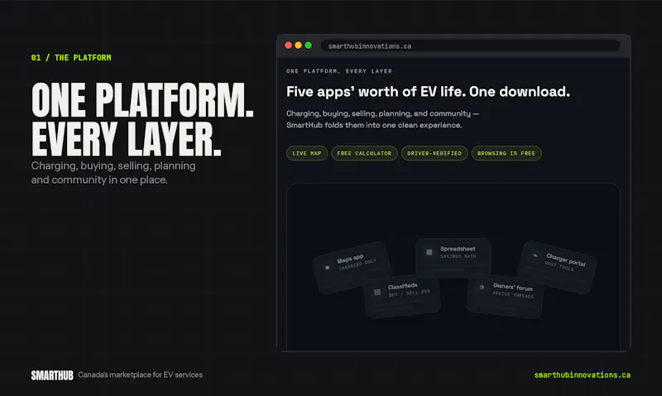Open the Spreadsheet savings math card
The width and height of the screenshot is (662, 396).
pyautogui.click(x=453, y=258)
